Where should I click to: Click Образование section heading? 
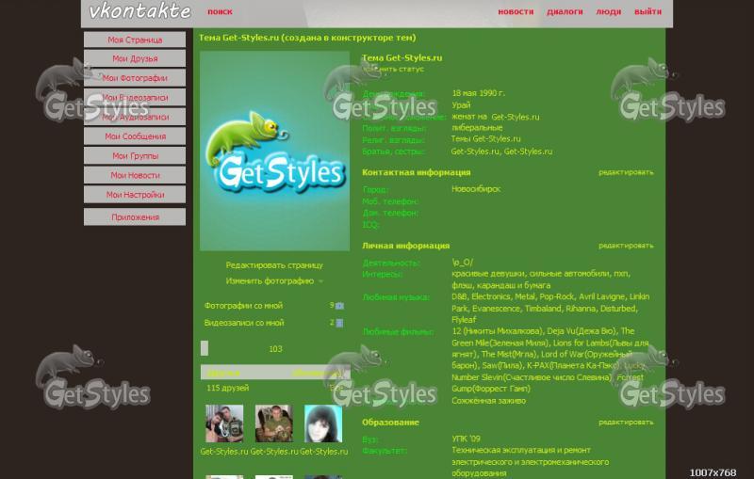click(x=390, y=423)
